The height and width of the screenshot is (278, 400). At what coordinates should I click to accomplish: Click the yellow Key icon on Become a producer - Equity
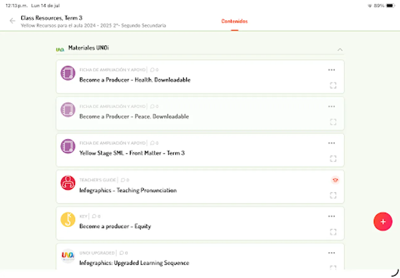[x=67, y=219]
